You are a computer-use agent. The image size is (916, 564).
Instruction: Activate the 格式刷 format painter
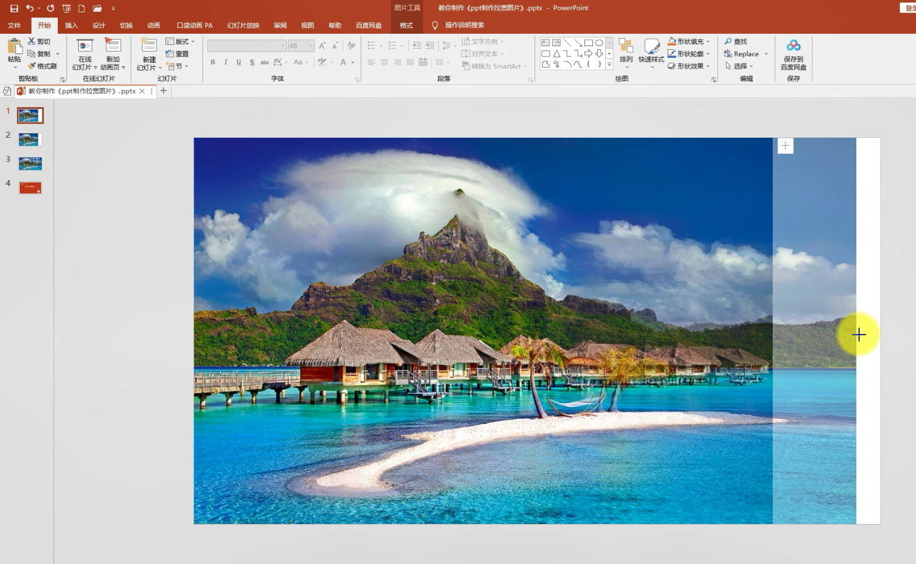click(x=42, y=66)
